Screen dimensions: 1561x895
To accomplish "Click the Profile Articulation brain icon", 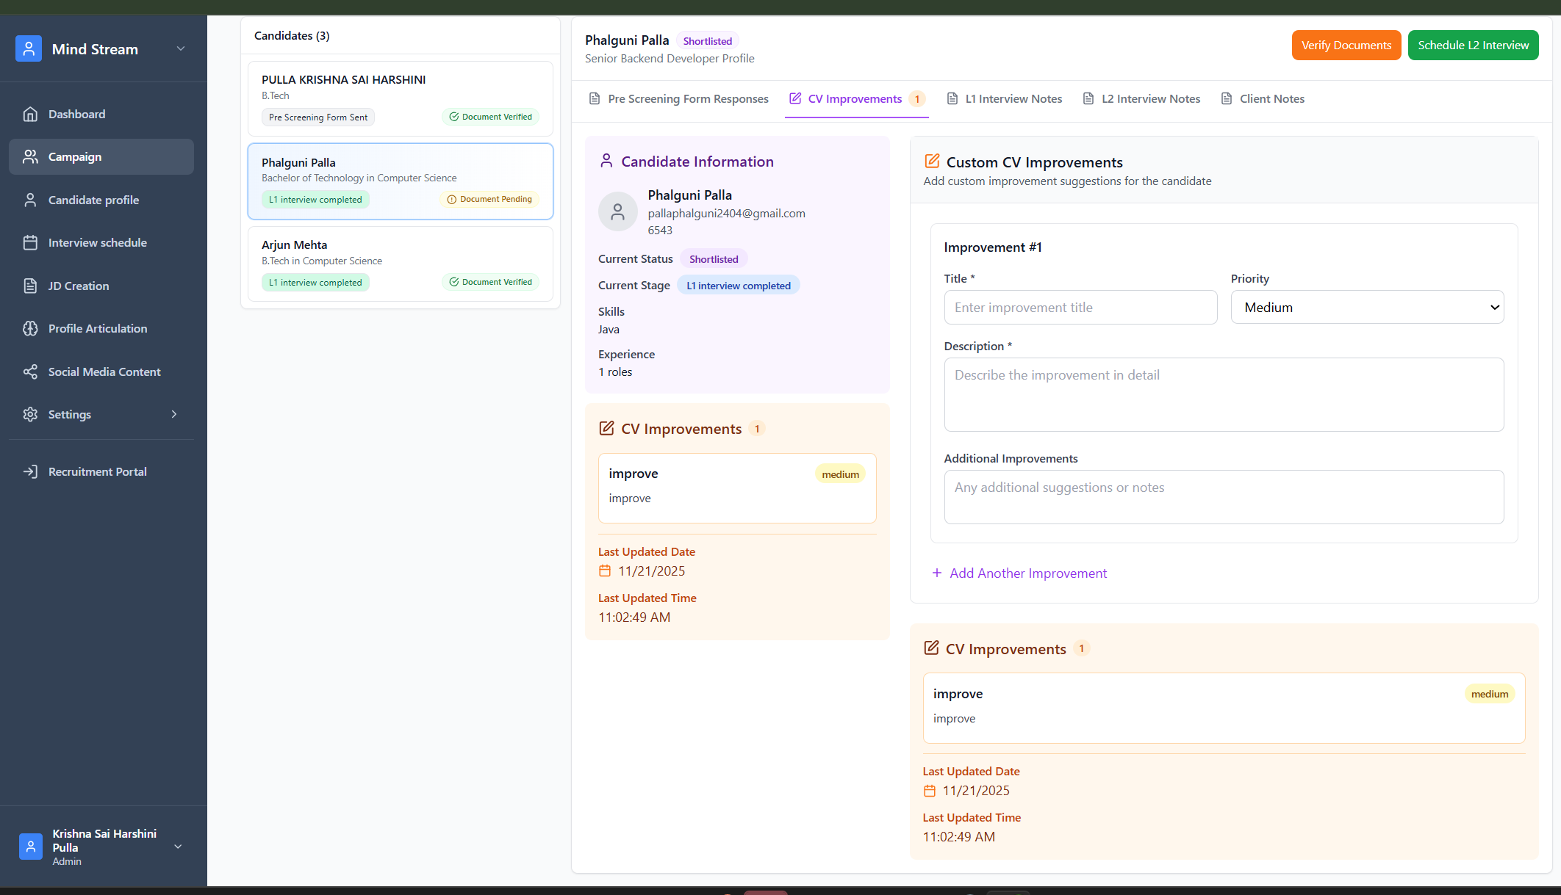I will point(30,329).
